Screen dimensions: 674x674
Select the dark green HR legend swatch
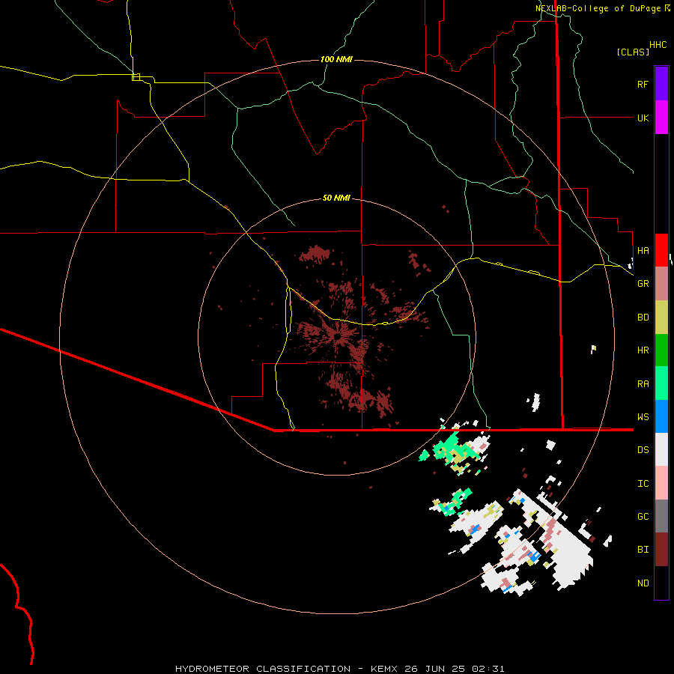661,350
